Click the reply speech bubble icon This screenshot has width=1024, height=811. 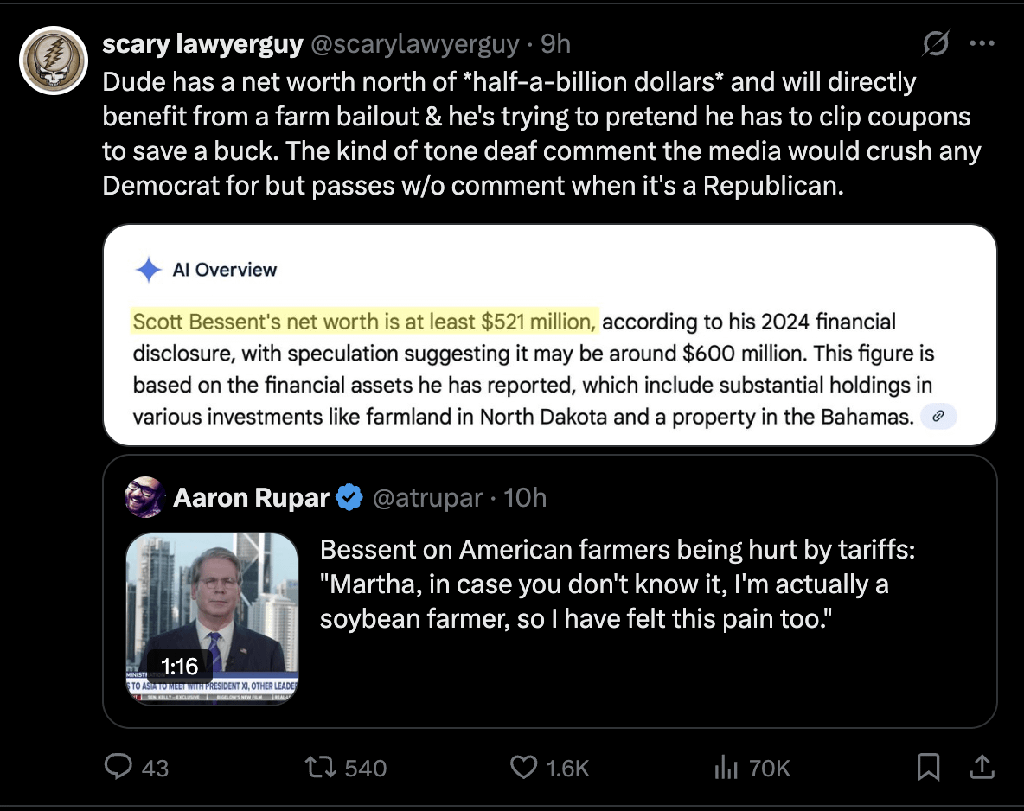point(118,767)
